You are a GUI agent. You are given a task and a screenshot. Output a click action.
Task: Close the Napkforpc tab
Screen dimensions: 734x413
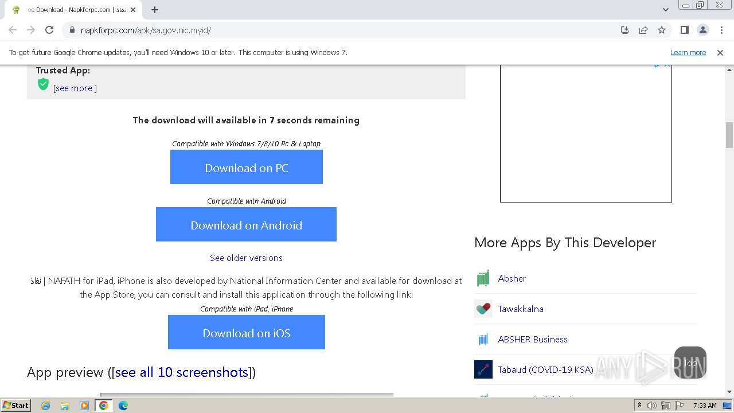click(x=134, y=10)
